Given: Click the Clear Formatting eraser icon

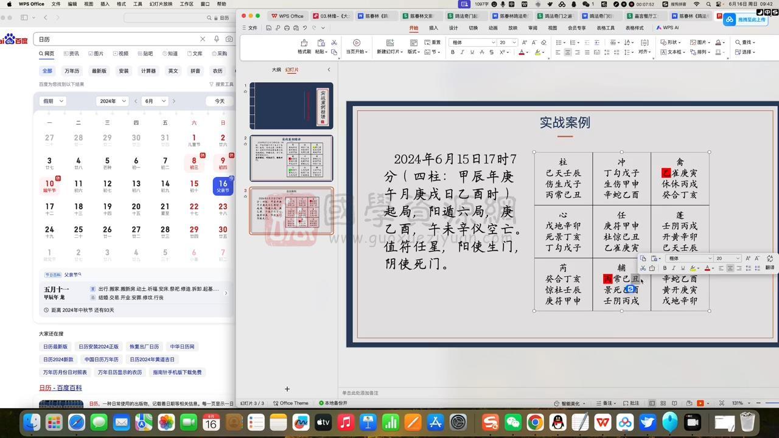Looking at the screenshot, I should [x=543, y=43].
